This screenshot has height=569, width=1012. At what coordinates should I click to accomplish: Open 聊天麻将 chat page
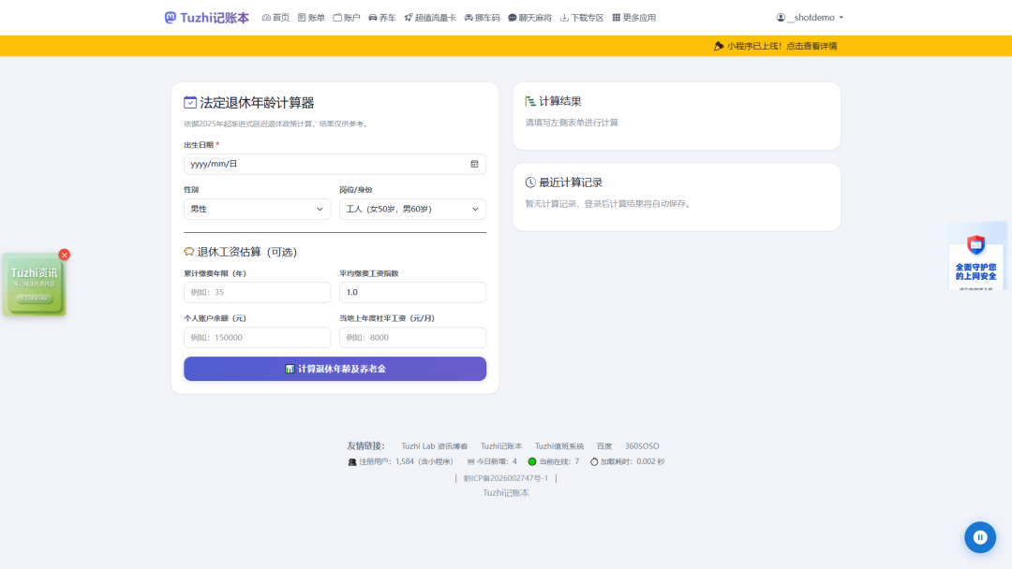529,18
